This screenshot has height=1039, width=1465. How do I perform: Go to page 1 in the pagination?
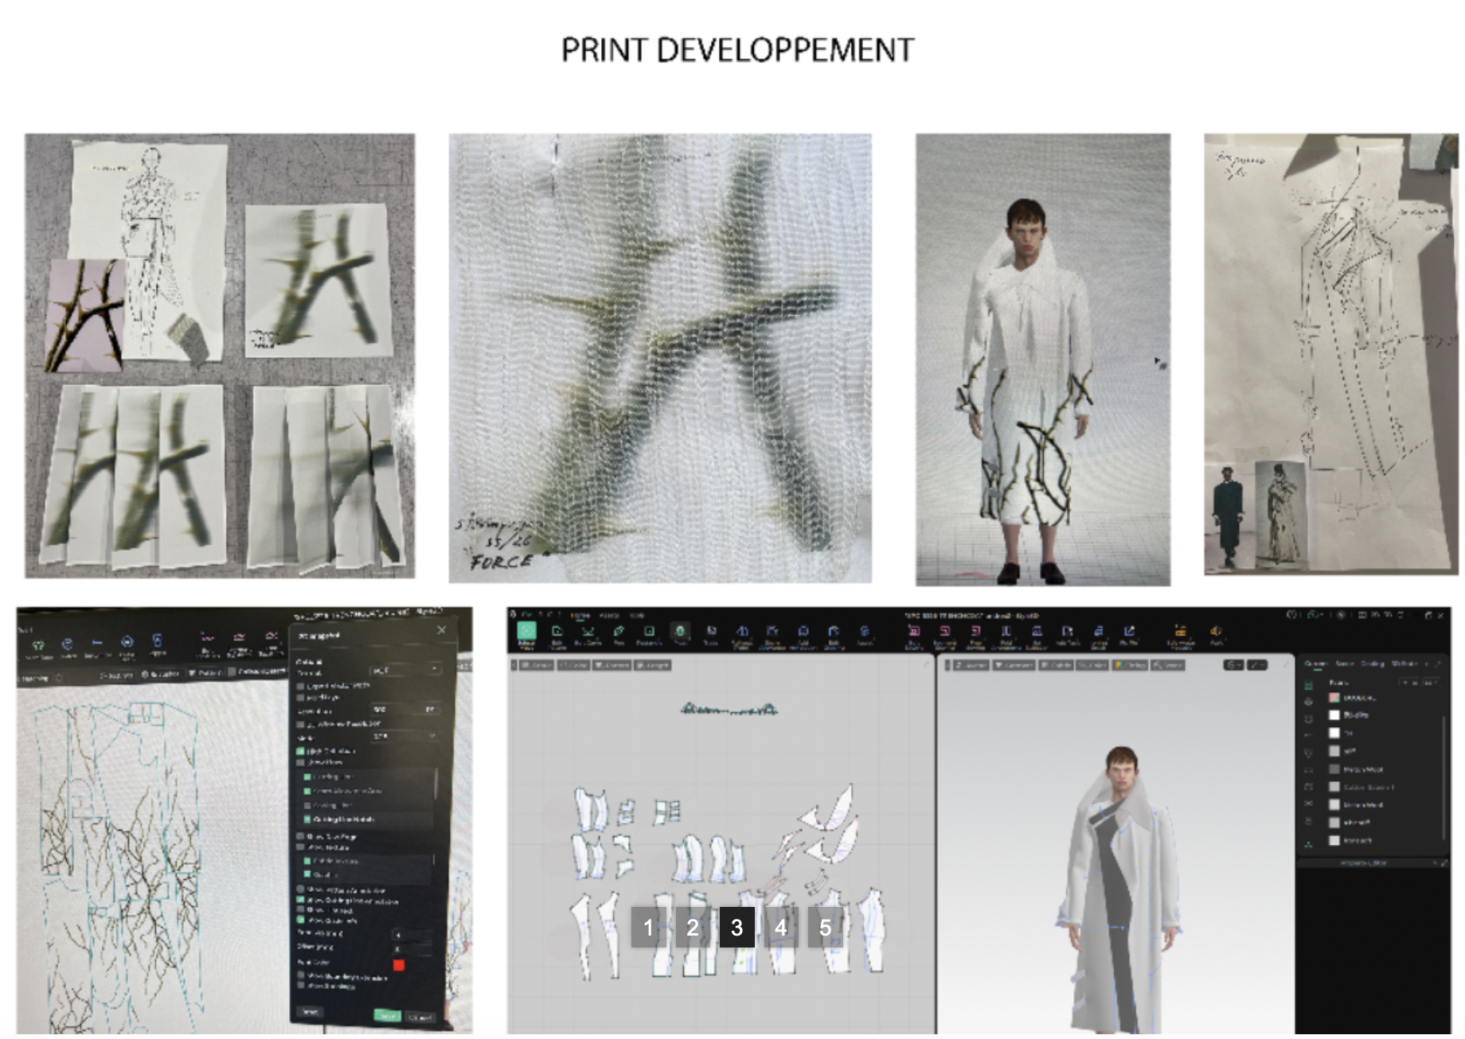(x=648, y=927)
